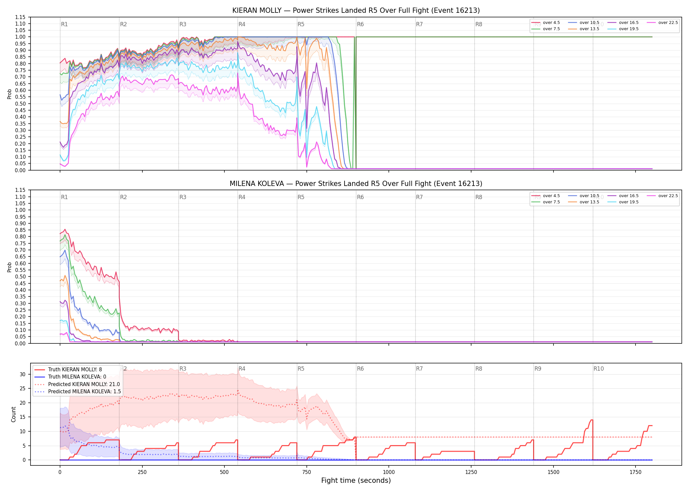
Task: Click the 'over 4.5' legend entry in top chart
Action: 546,23
